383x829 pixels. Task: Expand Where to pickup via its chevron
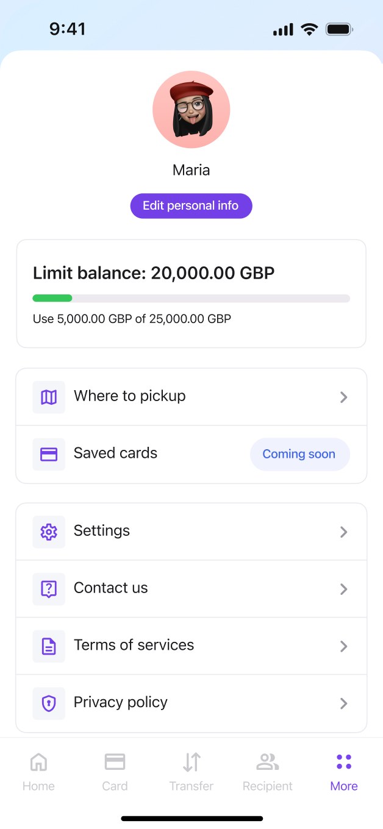click(344, 397)
